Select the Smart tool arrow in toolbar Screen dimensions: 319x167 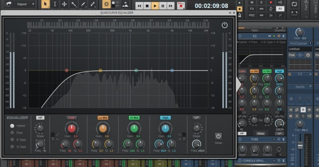point(45,4)
